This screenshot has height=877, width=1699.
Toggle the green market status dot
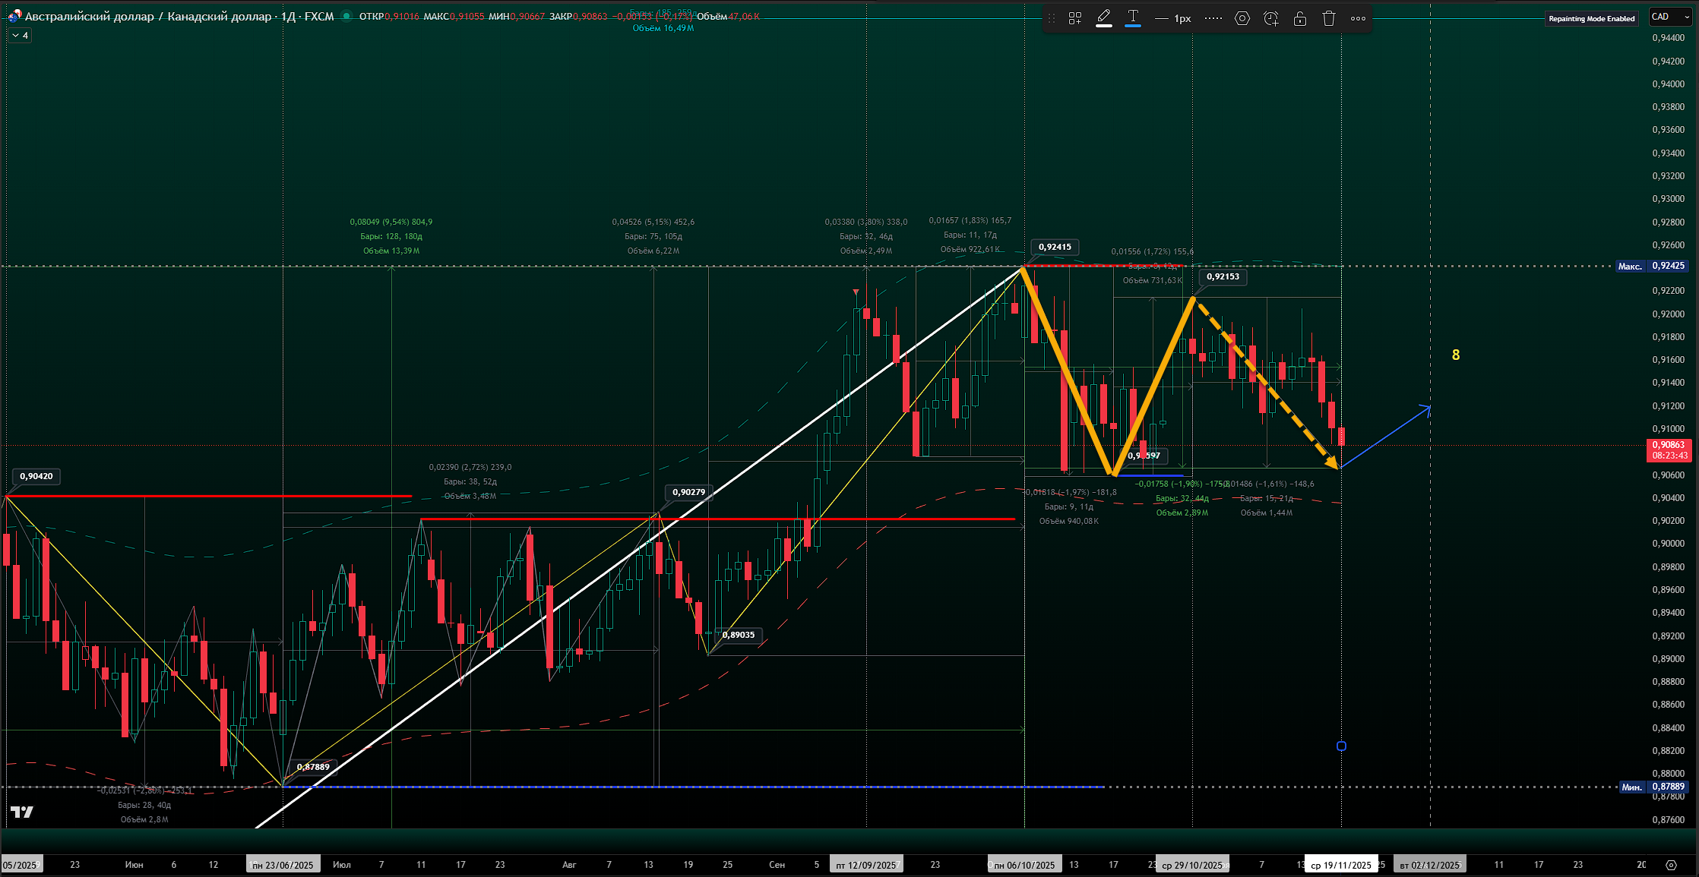click(x=346, y=16)
